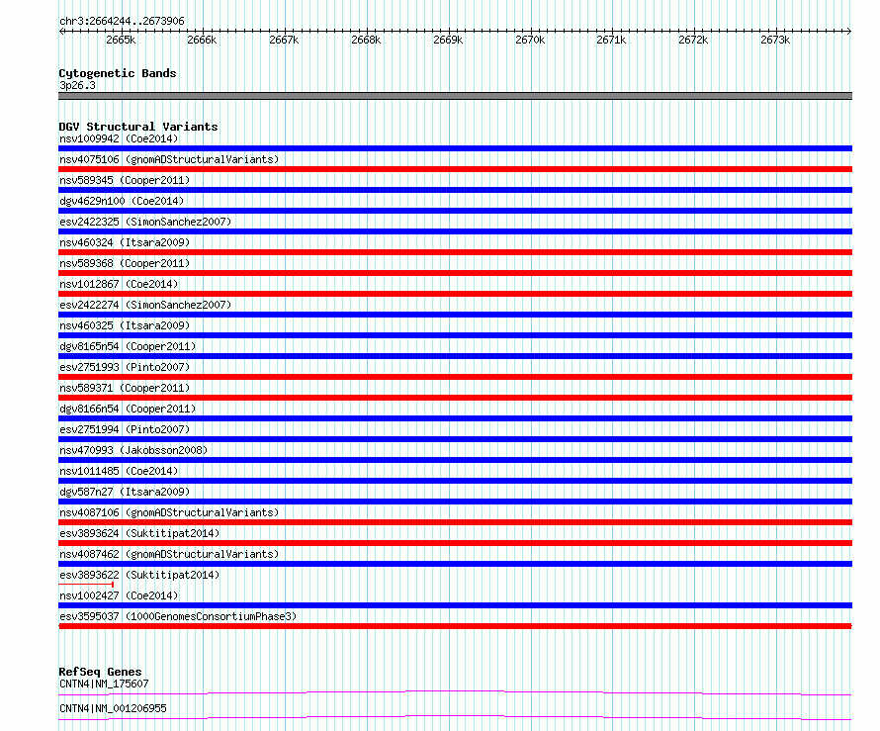Click the nsv589371 (Cooper2011) label
The image size is (880, 731).
pos(125,388)
